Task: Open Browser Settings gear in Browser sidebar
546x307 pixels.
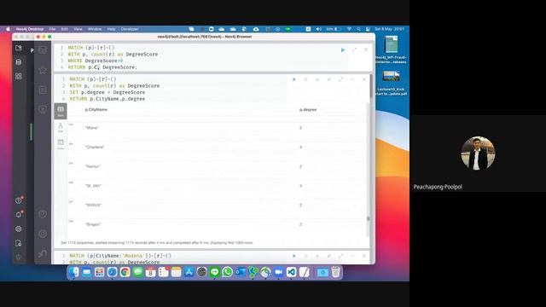Action: pos(43,234)
